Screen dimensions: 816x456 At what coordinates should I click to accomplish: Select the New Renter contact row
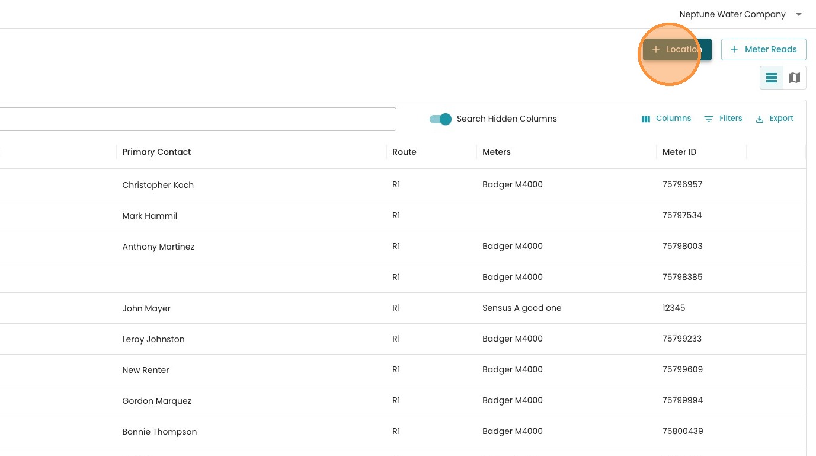pos(146,370)
